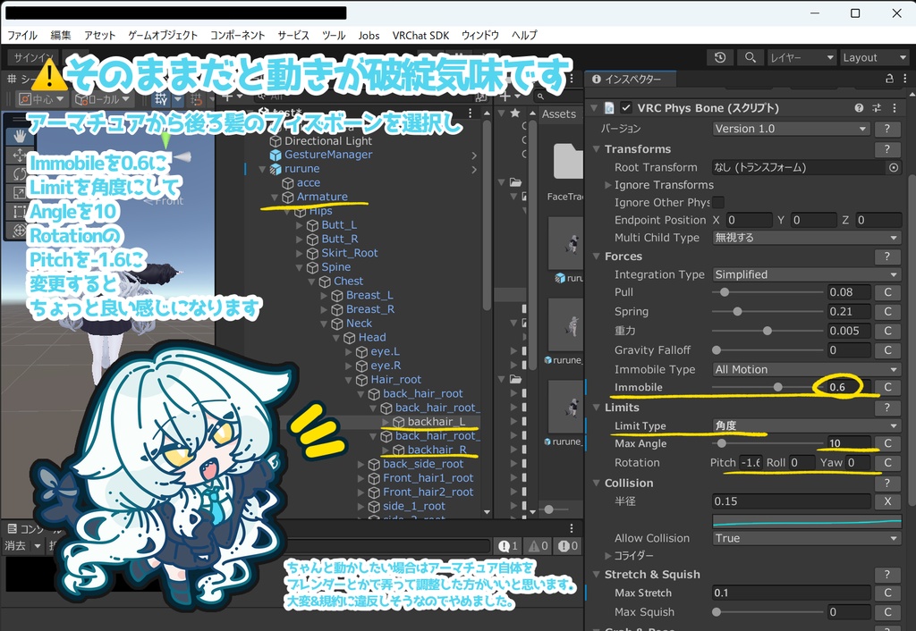Viewport: 916px width, 631px height.
Task: Open the Multi Child Type dropdown
Action: point(806,238)
